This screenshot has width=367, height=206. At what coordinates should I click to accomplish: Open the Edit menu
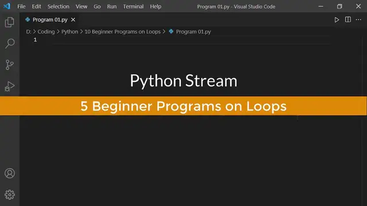pyautogui.click(x=36, y=6)
